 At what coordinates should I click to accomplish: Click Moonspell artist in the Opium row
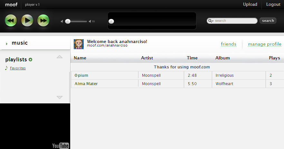pos(151,75)
